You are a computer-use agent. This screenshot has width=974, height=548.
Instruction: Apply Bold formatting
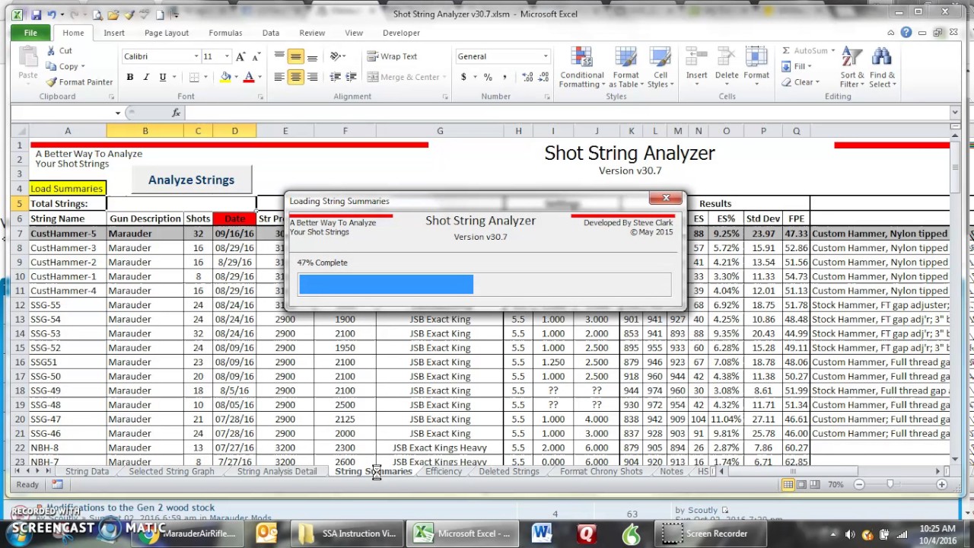130,77
